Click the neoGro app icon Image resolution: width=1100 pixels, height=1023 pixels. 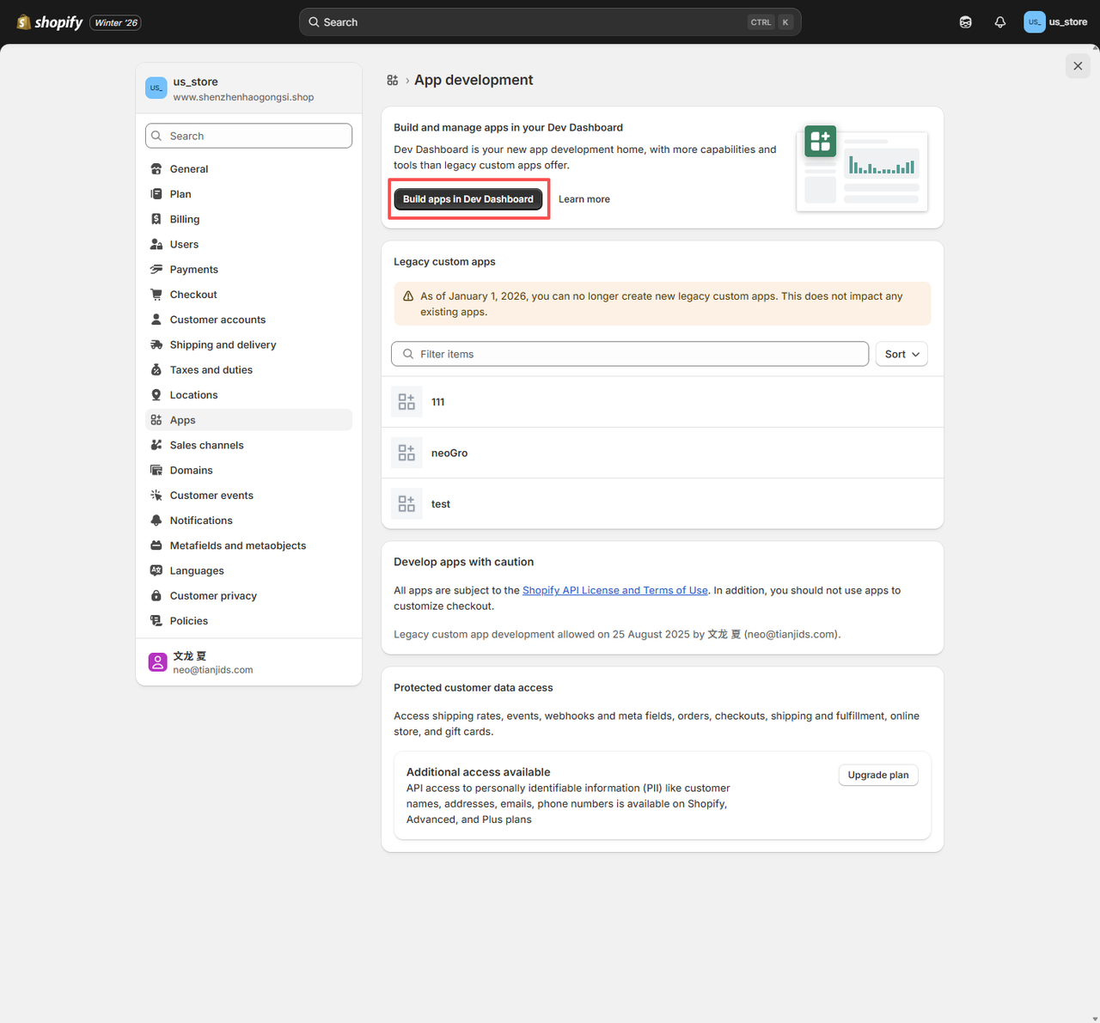tap(406, 453)
